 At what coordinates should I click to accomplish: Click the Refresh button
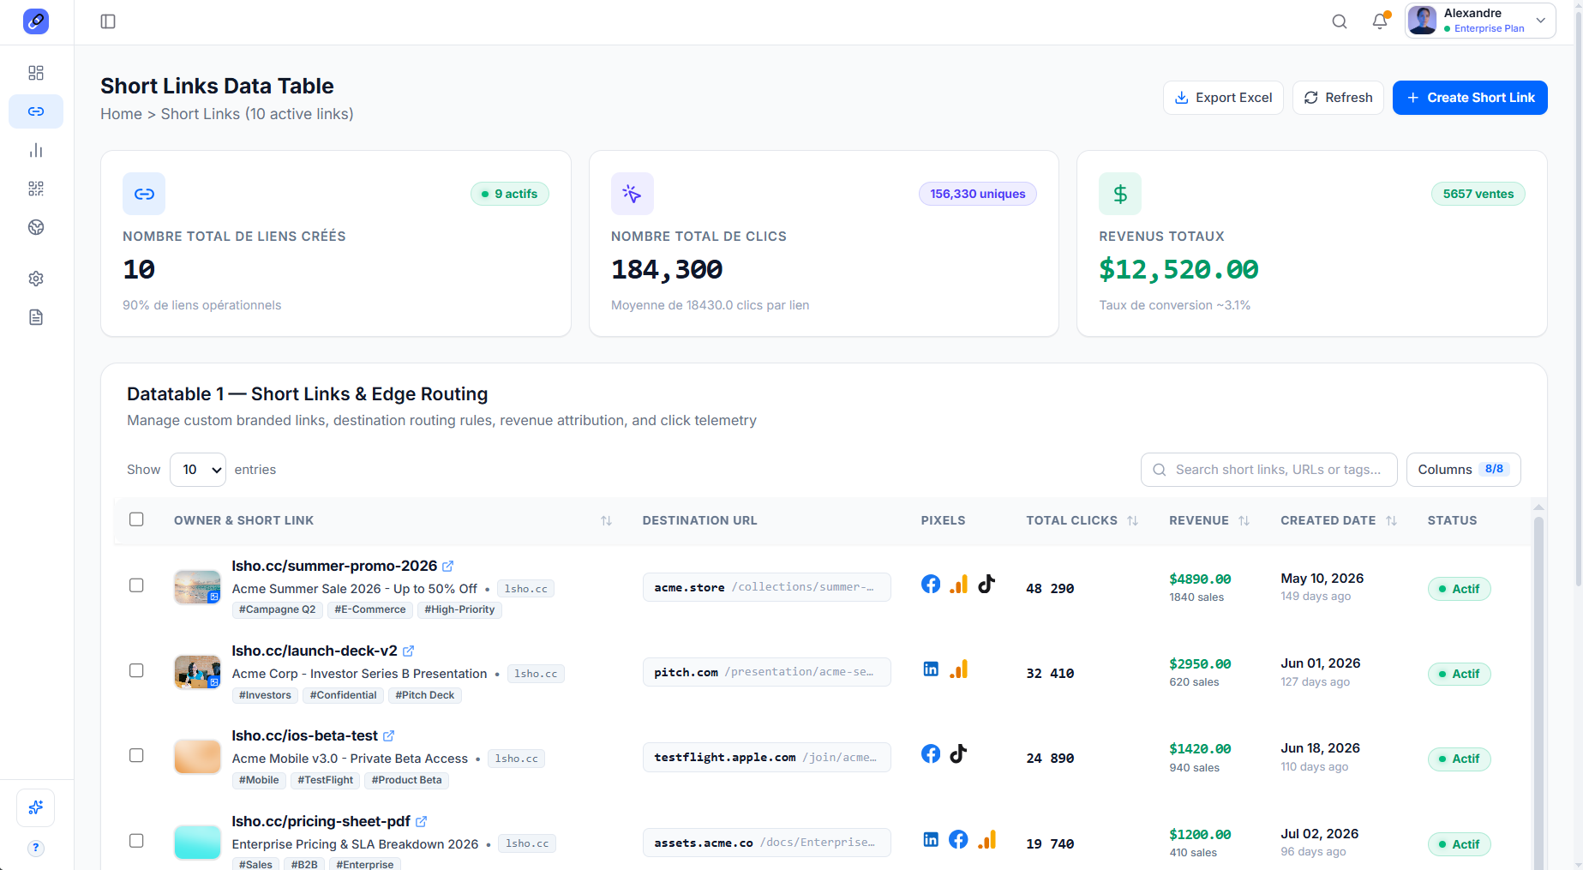coord(1338,98)
